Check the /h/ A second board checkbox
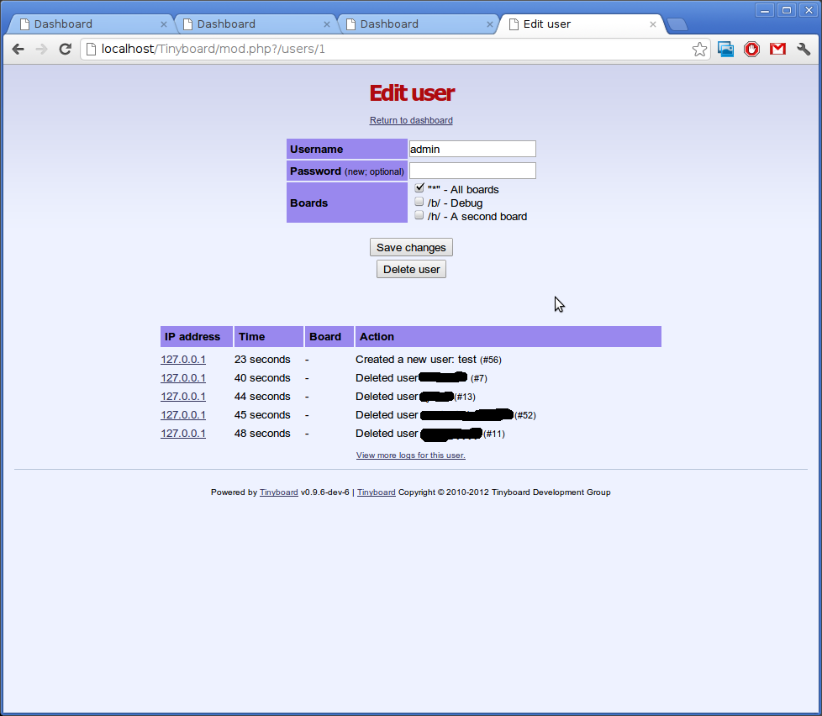The width and height of the screenshot is (822, 716). click(419, 215)
